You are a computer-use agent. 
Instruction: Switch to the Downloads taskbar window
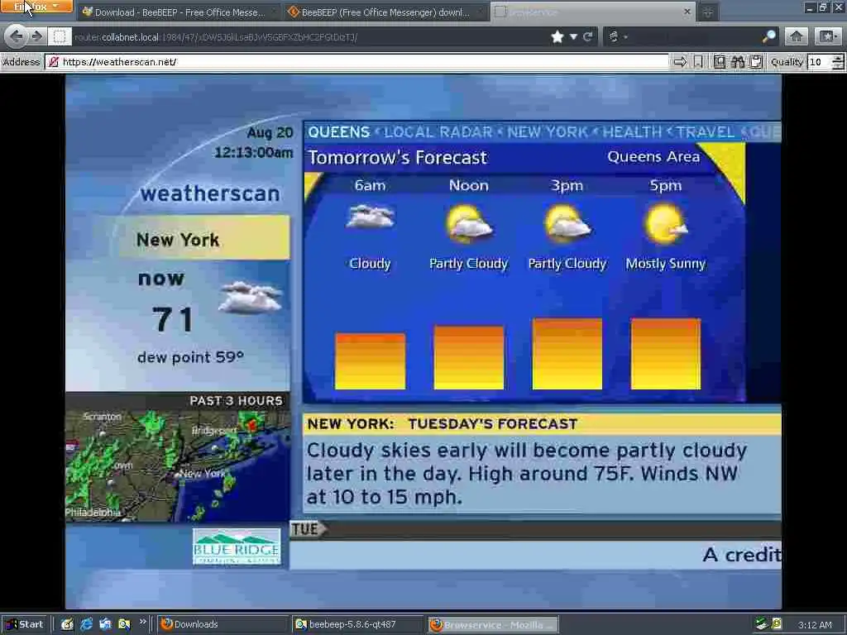point(223,625)
